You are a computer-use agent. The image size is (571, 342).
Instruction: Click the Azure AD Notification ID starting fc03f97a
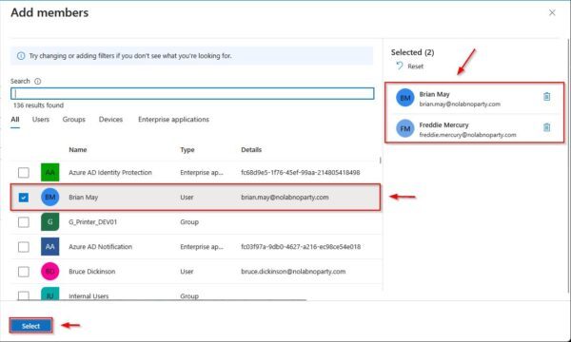click(301, 246)
